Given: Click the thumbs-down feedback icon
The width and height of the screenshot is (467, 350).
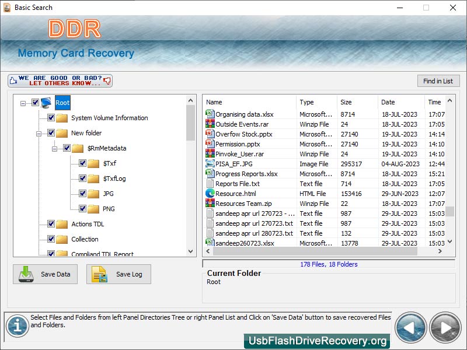Looking at the screenshot, I should pyautogui.click(x=107, y=80).
